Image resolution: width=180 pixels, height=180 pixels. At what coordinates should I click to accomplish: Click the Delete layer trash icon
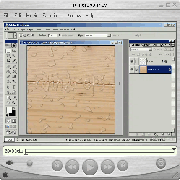pos(169,134)
